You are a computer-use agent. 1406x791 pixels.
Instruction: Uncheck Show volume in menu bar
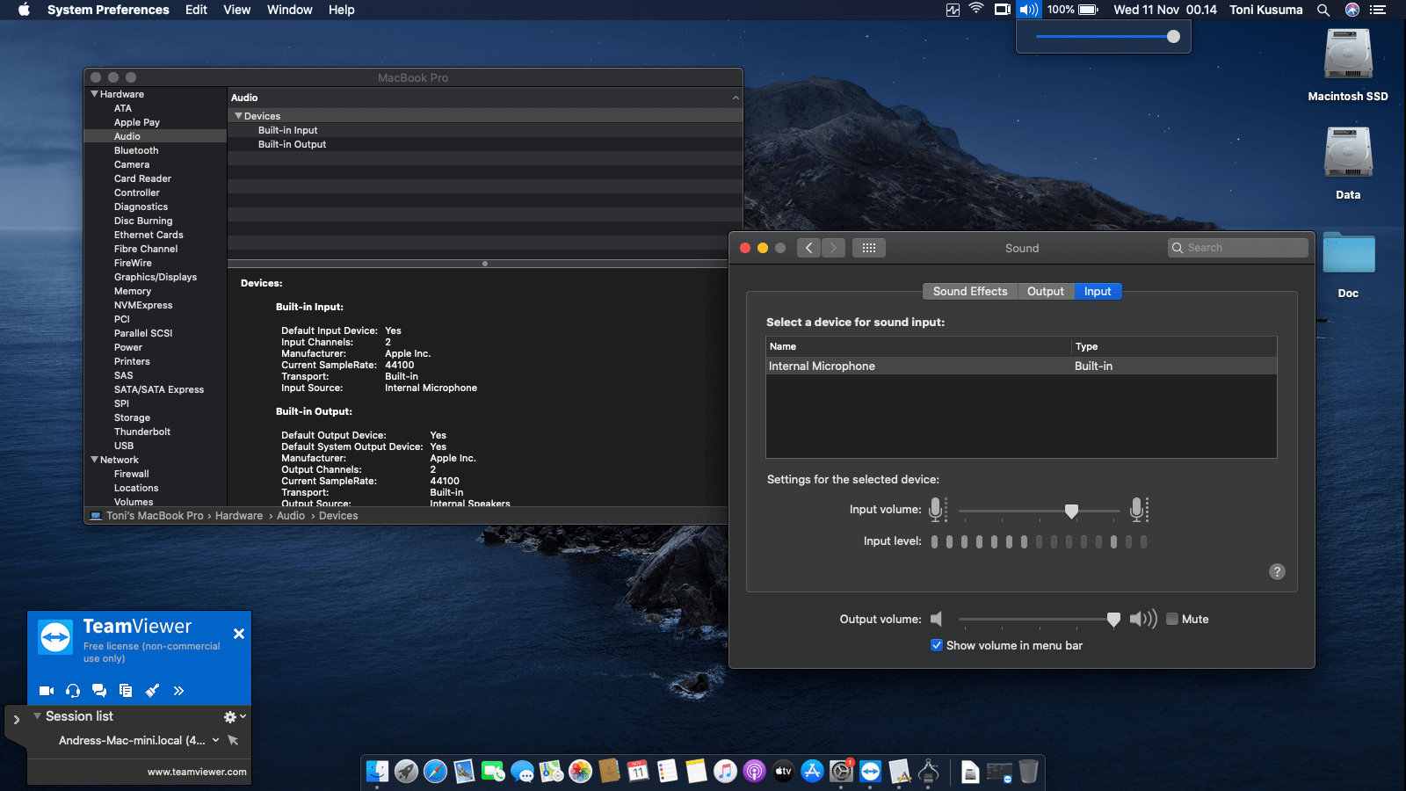pos(937,645)
